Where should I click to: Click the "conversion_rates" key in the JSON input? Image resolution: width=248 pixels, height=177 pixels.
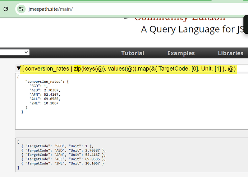point(45,82)
